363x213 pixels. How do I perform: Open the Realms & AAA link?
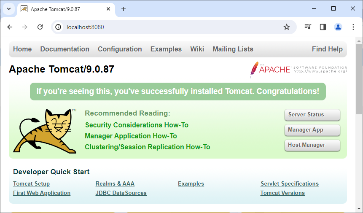pos(115,183)
